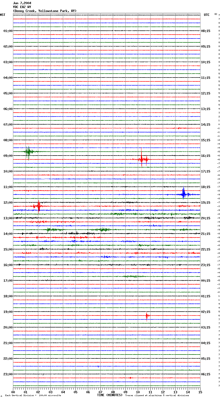The image size is (221, 399).
Task: Select the 03:00 MST time label
Action: (x=8, y=62)
